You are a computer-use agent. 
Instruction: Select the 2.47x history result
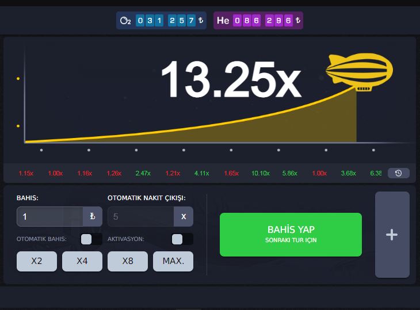coord(143,173)
